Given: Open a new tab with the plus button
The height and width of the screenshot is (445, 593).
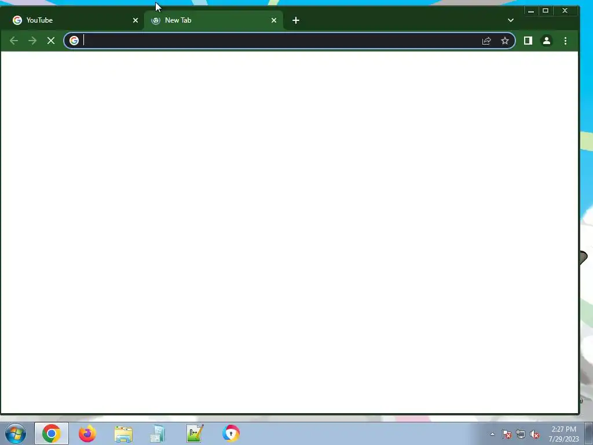Looking at the screenshot, I should (x=296, y=20).
